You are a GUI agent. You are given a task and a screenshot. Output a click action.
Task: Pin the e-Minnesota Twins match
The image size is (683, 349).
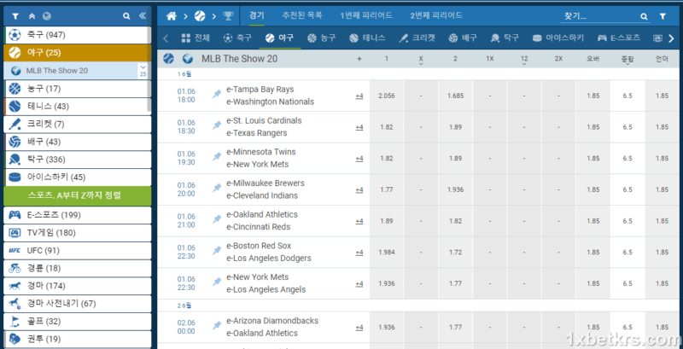217,157
